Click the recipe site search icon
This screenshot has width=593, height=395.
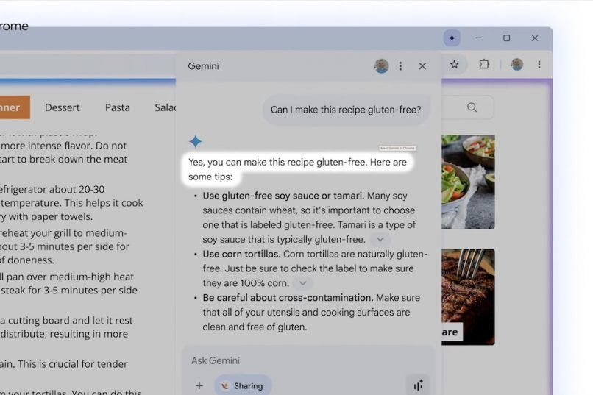click(472, 107)
